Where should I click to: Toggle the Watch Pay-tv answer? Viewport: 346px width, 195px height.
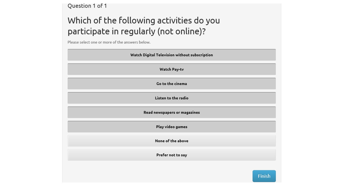[x=171, y=69]
